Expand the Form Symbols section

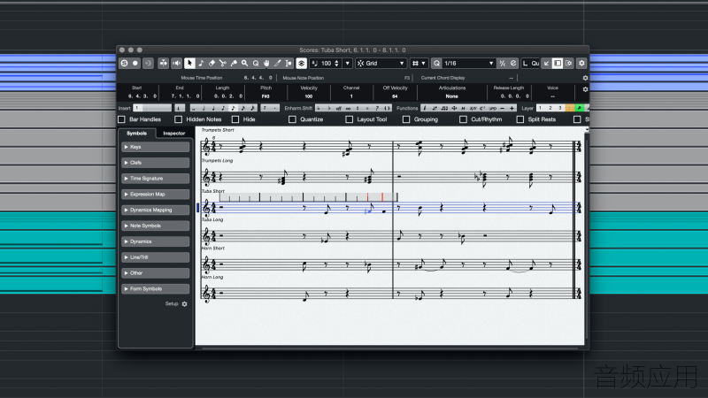coord(156,289)
